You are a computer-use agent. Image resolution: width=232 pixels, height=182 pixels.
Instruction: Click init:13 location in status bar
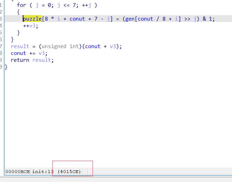click(43, 171)
